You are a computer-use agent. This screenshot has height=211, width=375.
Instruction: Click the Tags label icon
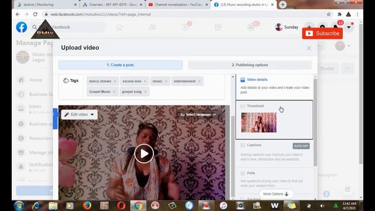coord(66,81)
